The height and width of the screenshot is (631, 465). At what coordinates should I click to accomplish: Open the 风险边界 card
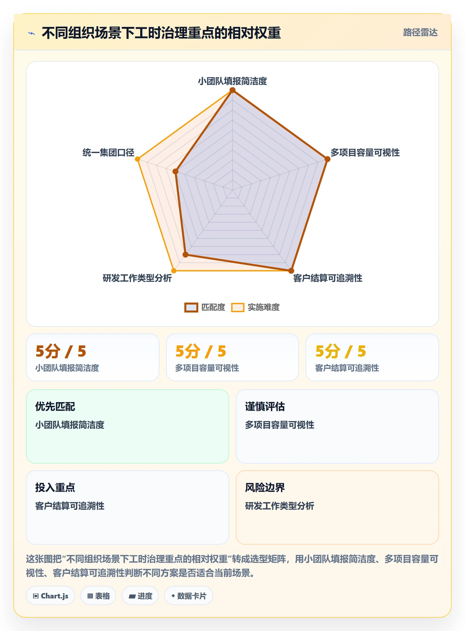click(337, 507)
